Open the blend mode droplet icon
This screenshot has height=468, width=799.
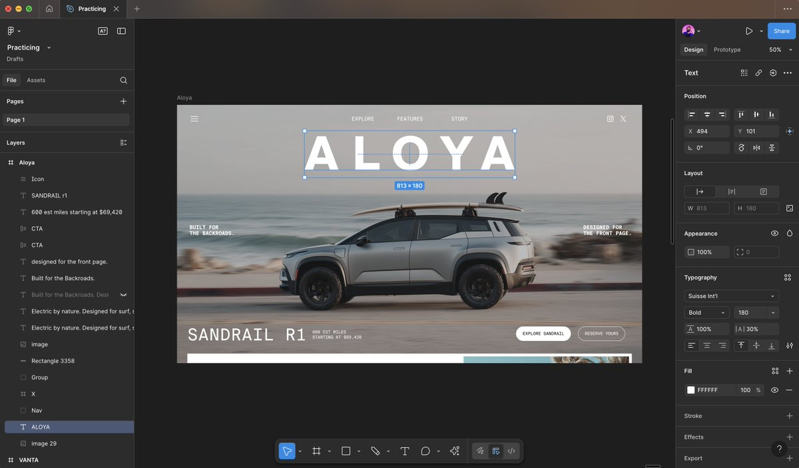[x=789, y=234]
